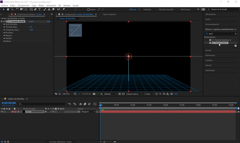Click Birth Rate value 2,0

point(31,27)
